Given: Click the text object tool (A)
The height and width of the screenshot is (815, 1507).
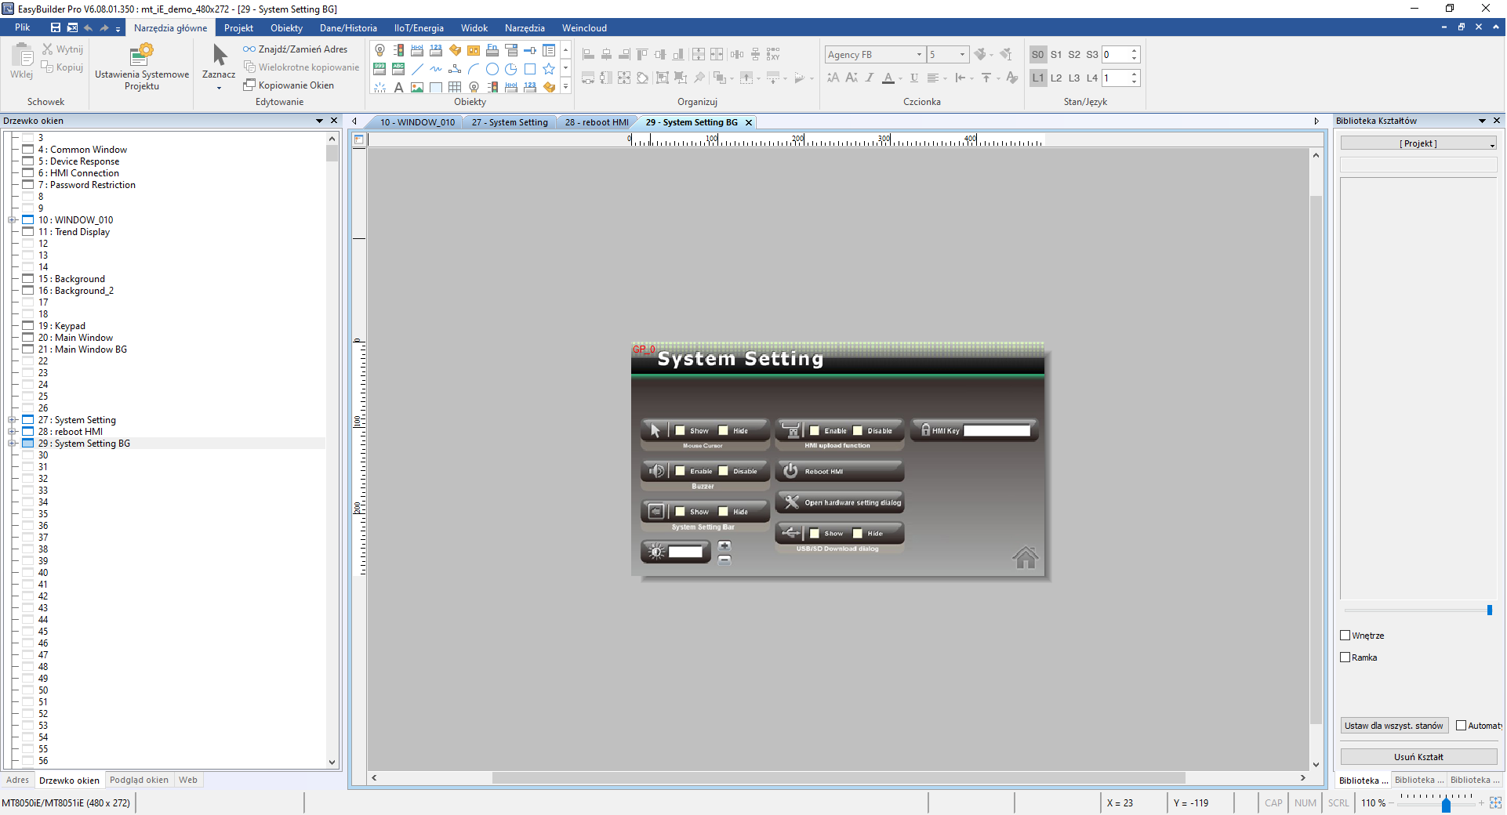Looking at the screenshot, I should point(398,88).
